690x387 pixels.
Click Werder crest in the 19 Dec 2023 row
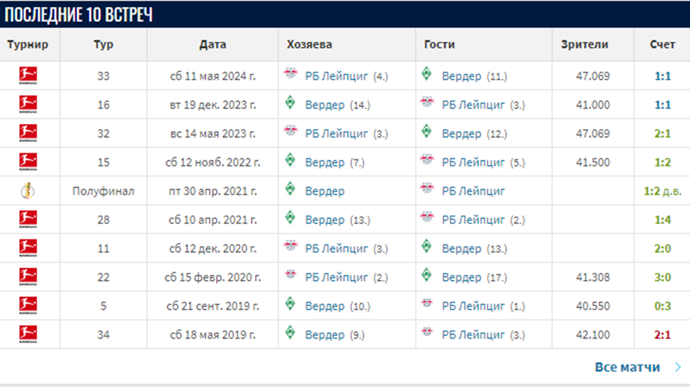point(290,104)
